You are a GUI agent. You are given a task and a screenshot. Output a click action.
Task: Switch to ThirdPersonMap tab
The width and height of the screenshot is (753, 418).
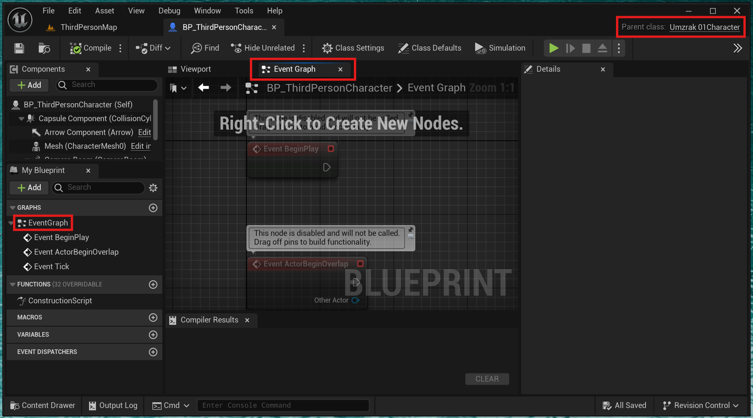coord(81,27)
